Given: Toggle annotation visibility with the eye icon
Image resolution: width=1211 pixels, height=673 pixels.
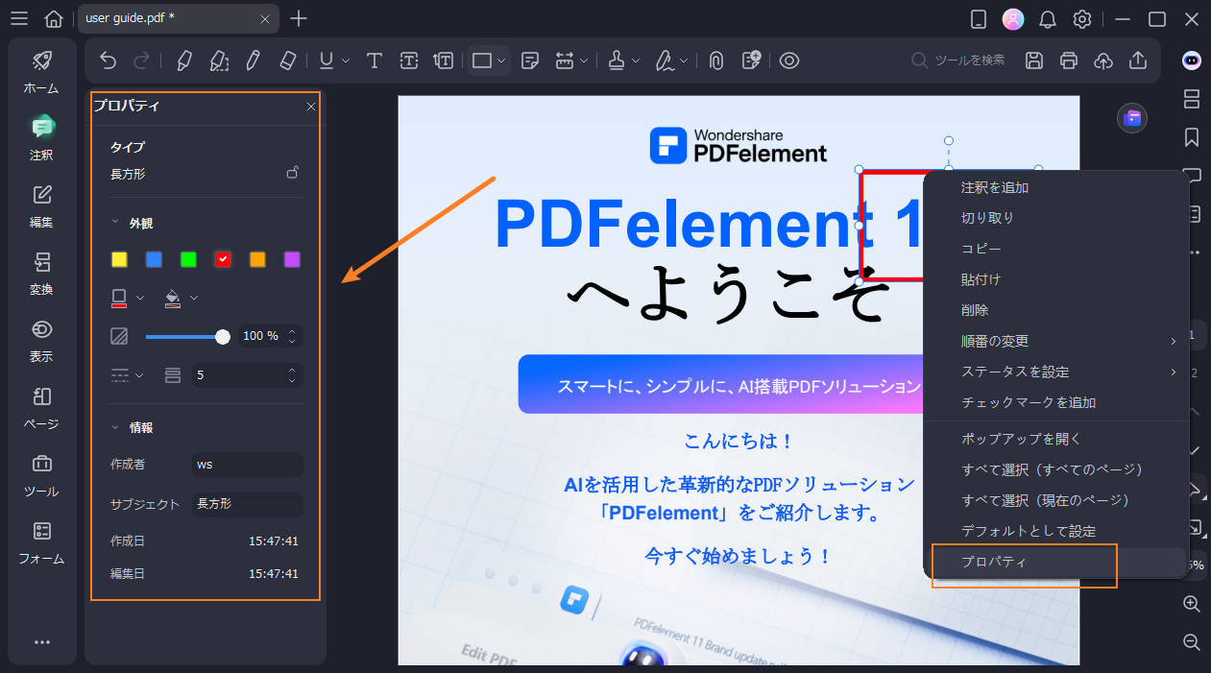Looking at the screenshot, I should click(789, 60).
